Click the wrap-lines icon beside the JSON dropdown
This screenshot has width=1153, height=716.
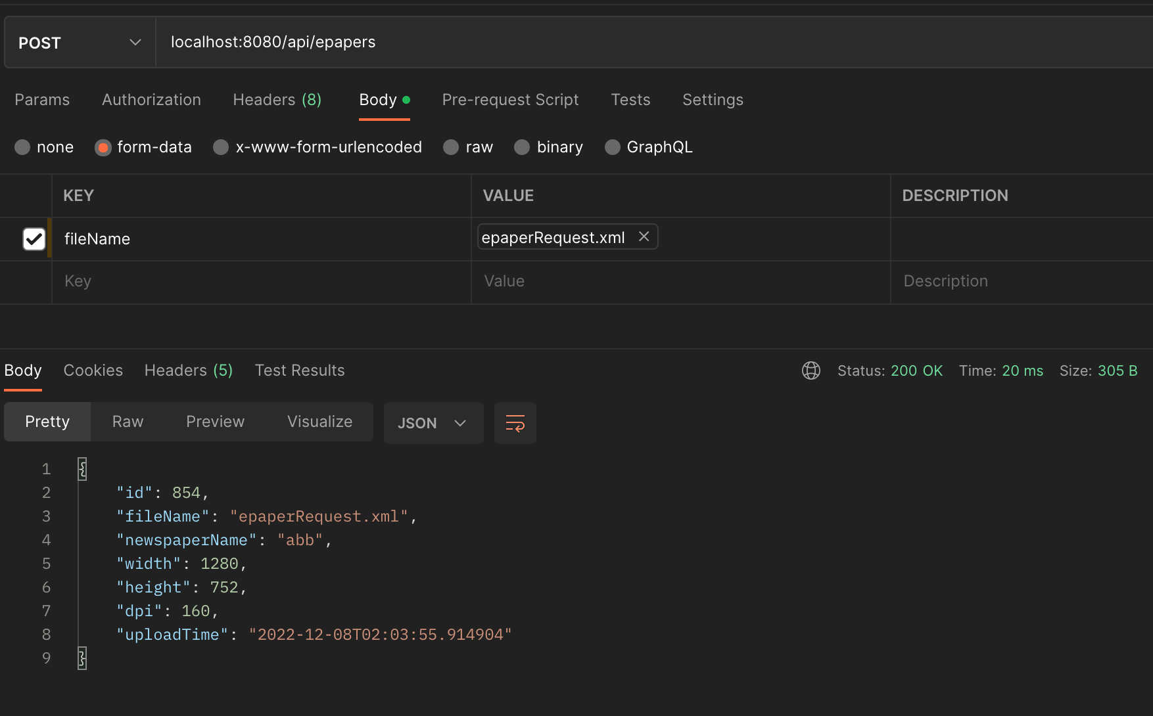[515, 423]
